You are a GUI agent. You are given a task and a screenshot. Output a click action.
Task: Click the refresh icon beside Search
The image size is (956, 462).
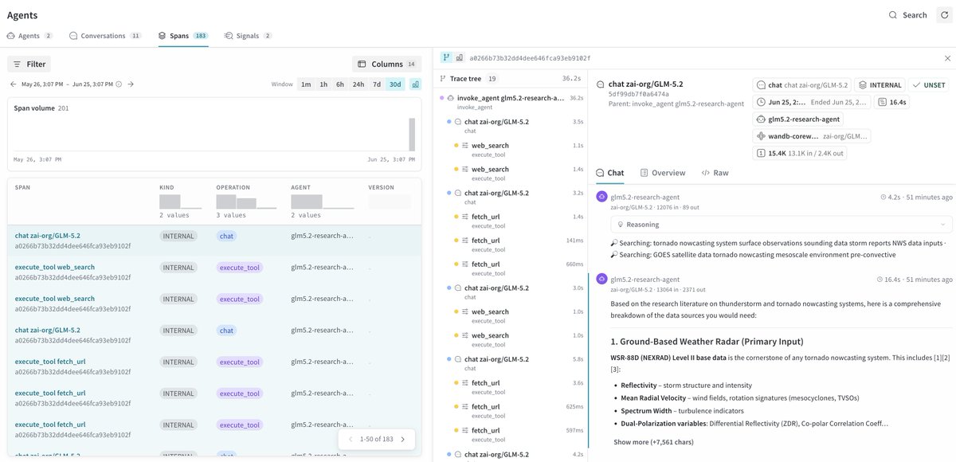point(943,15)
